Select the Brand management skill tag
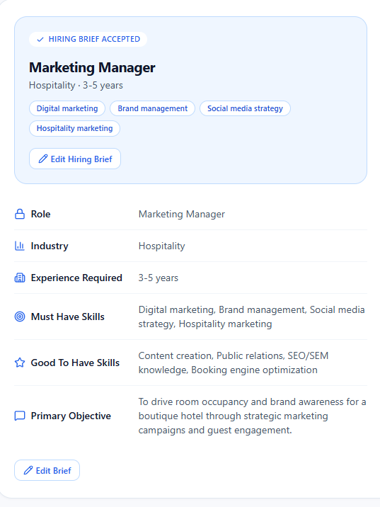The width and height of the screenshot is (380, 507). pyautogui.click(x=153, y=108)
